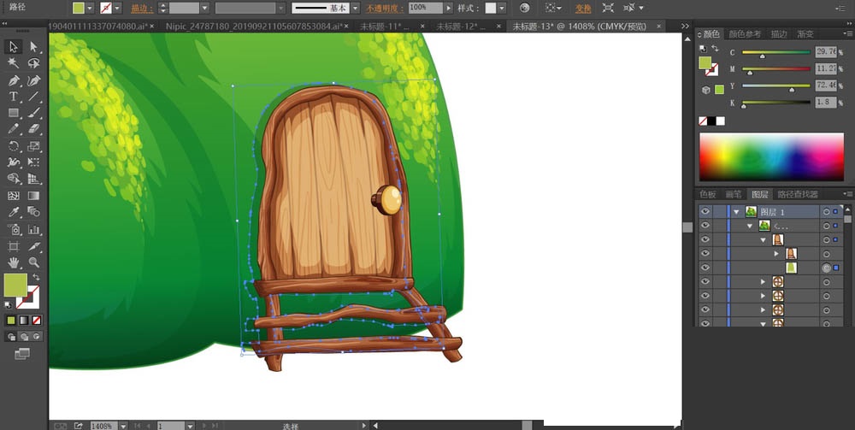The width and height of the screenshot is (855, 430).
Task: Select the Gradient tool
Action: pyautogui.click(x=34, y=195)
